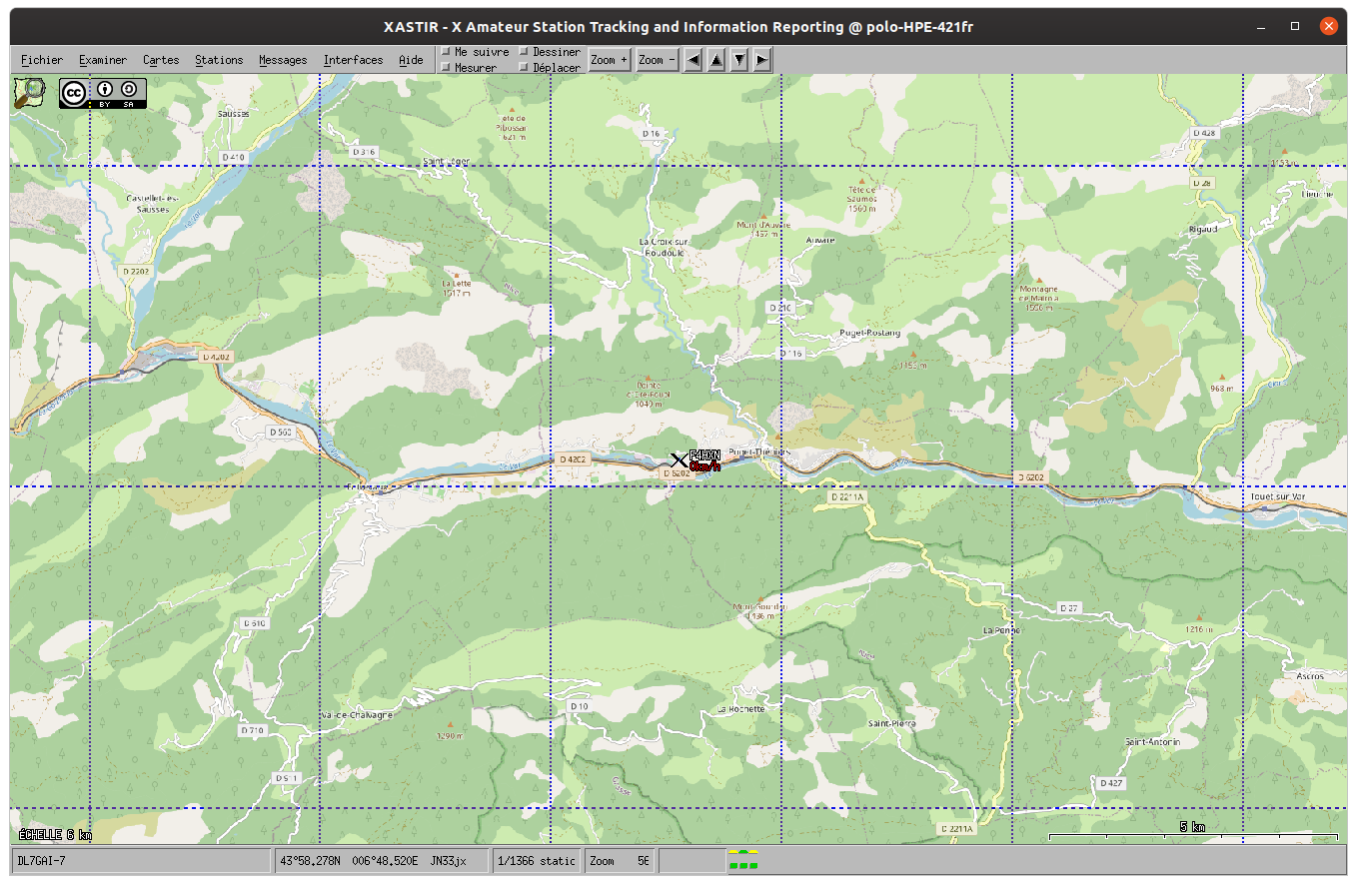This screenshot has height=885, width=1357.
Task: Click the Creative Commons BY-SA license badge
Action: point(103,94)
